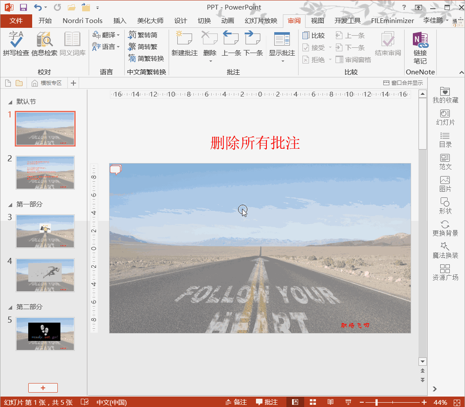The width and height of the screenshot is (465, 407).
Task: Open 幻灯片 library in side panel
Action: 445,118
